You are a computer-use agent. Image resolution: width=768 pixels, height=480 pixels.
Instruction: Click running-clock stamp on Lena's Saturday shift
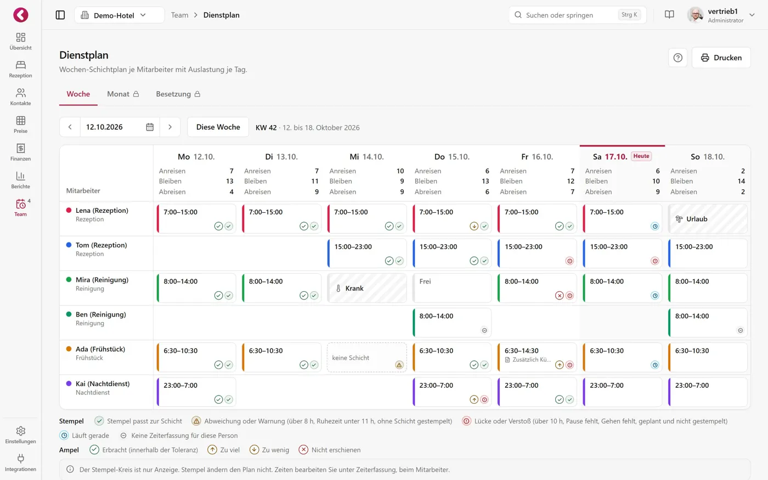click(654, 226)
